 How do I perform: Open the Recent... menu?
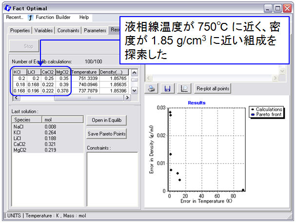tap(15, 18)
